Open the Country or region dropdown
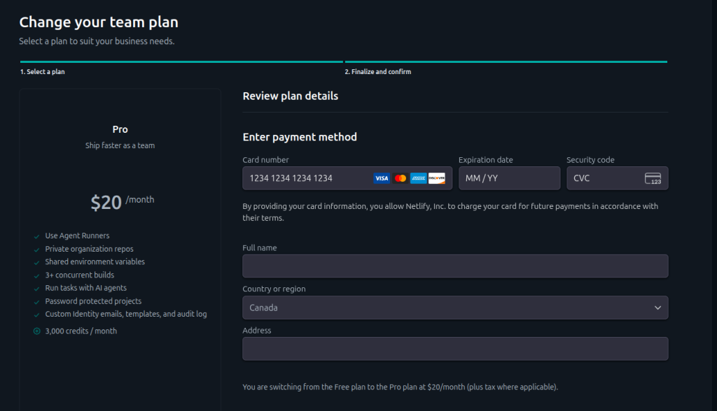Viewport: 717px width, 411px height. click(455, 308)
